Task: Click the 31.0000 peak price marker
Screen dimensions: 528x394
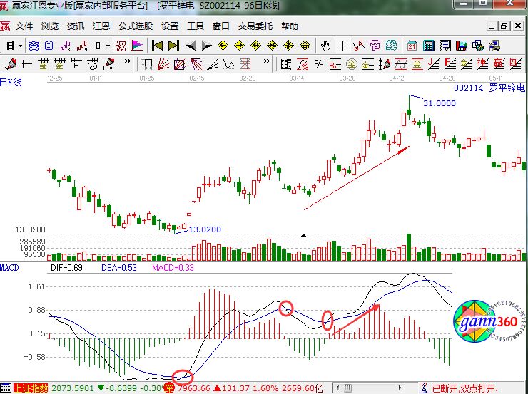Action: tap(439, 103)
